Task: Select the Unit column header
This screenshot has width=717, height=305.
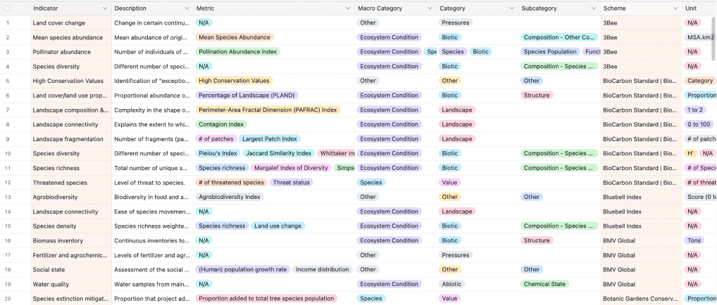Action: (699, 8)
